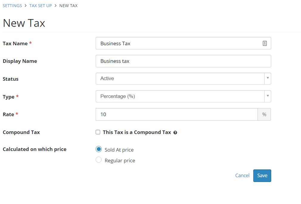Click the NEW TAX breadcrumb item

tap(68, 6)
